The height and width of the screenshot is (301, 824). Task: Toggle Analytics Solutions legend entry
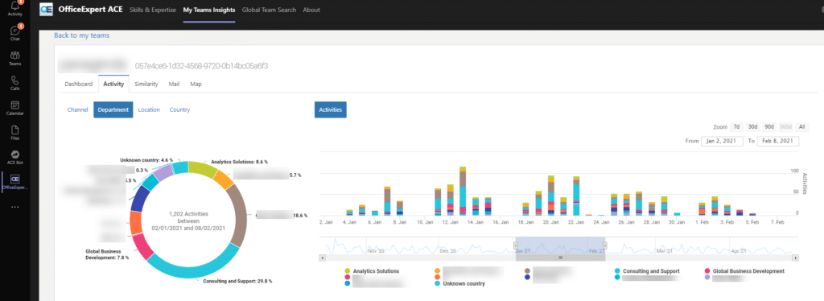tap(372, 271)
